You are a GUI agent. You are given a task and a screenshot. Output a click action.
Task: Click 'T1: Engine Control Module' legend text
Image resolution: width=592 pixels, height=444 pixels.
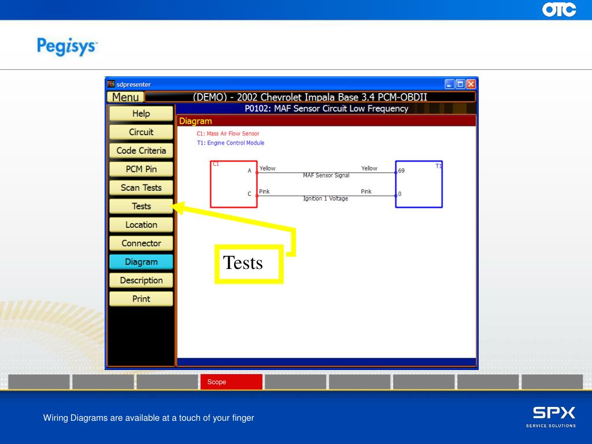tap(230, 143)
